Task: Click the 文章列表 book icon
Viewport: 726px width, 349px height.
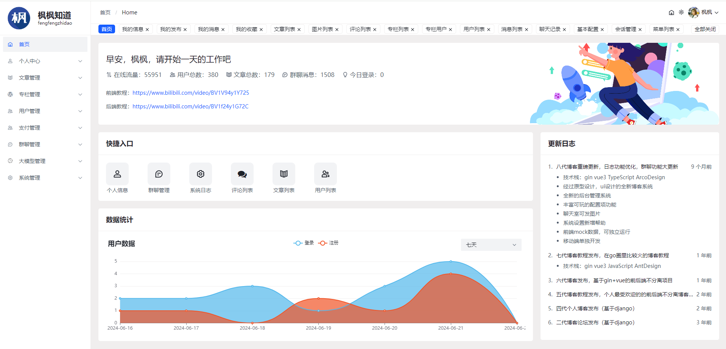Action: [x=284, y=174]
